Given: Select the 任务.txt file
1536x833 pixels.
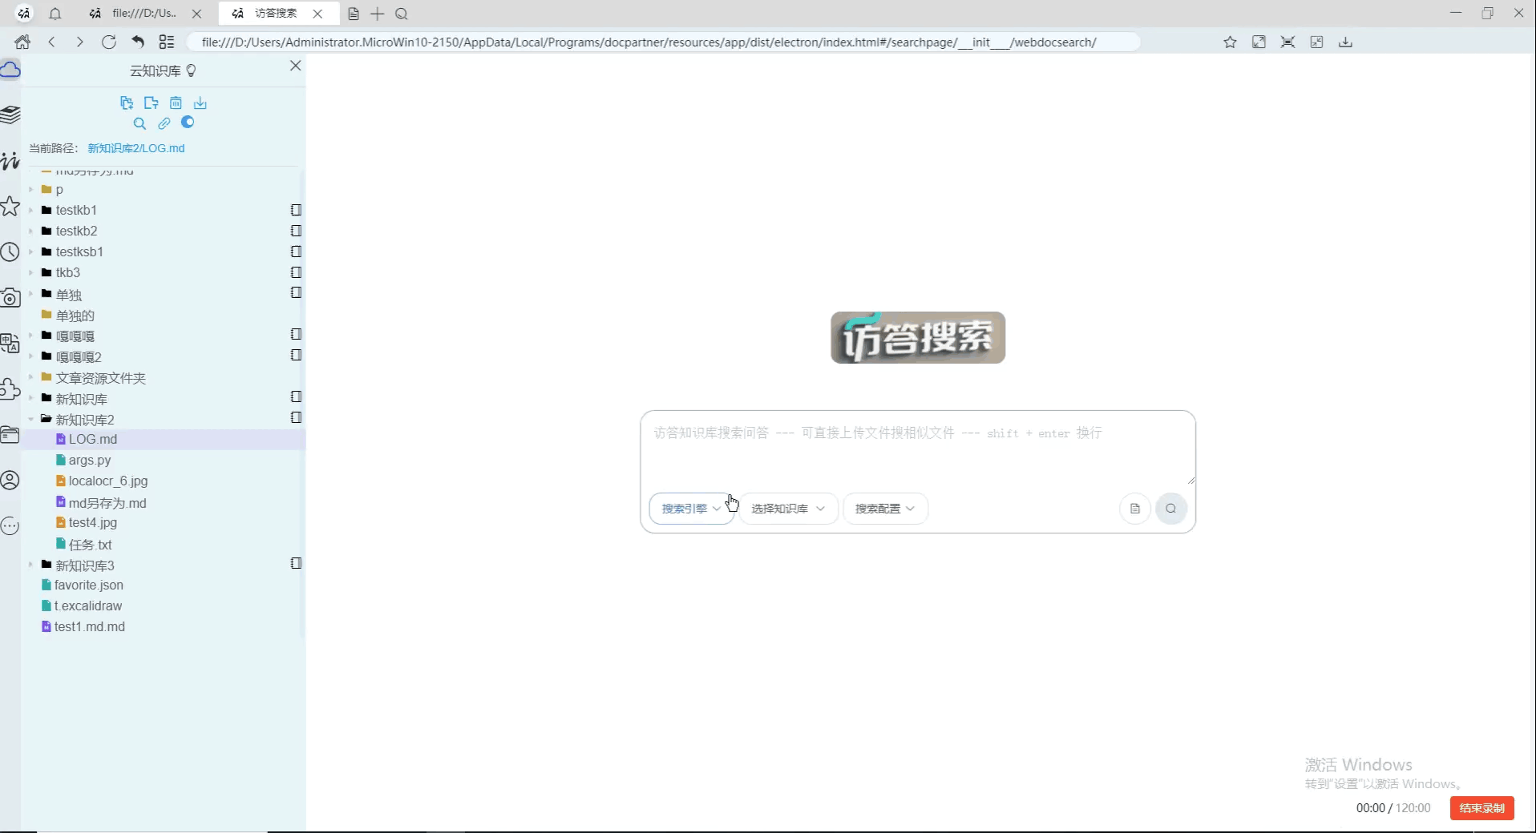Looking at the screenshot, I should [90, 545].
